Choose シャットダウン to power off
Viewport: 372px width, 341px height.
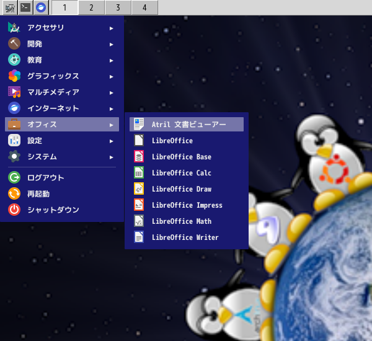[62, 210]
